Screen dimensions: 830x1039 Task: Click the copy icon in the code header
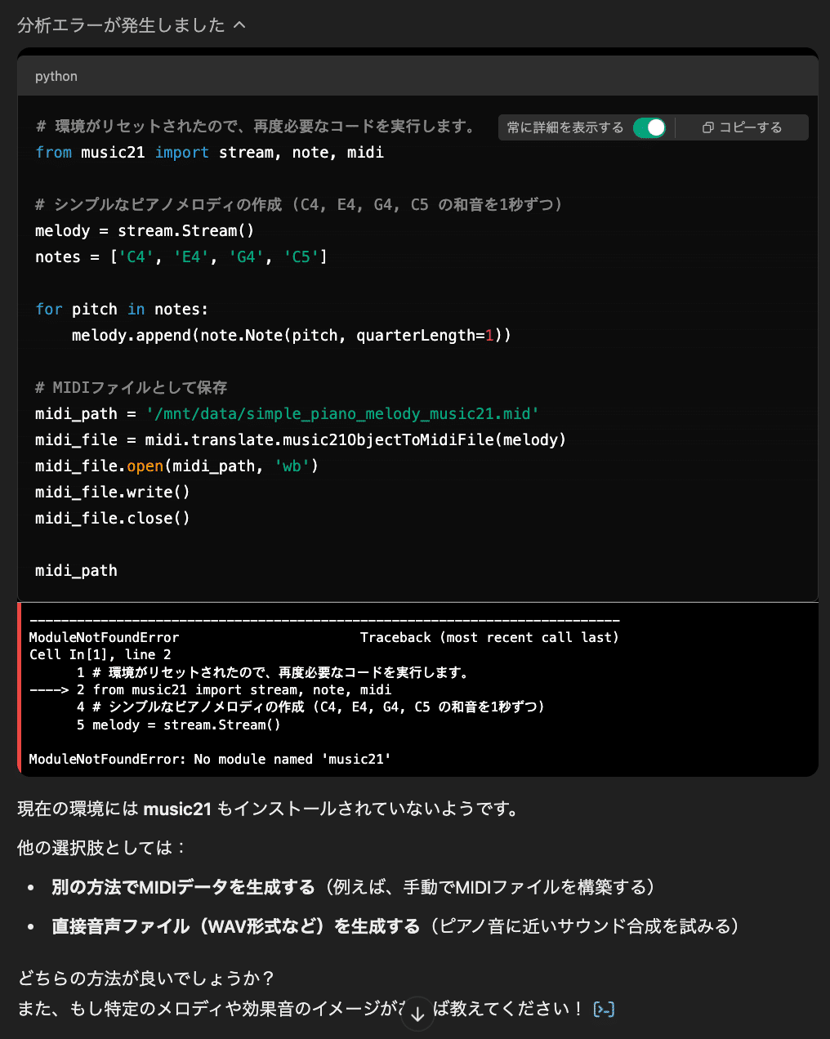pos(707,127)
